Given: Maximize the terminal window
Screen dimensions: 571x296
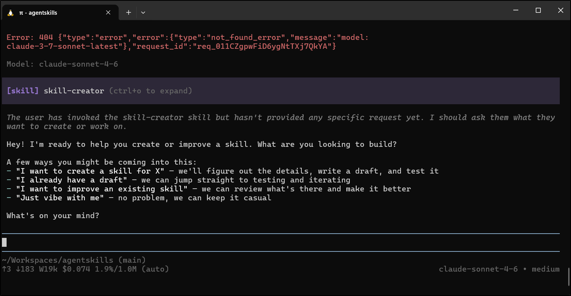Looking at the screenshot, I should [x=538, y=10].
